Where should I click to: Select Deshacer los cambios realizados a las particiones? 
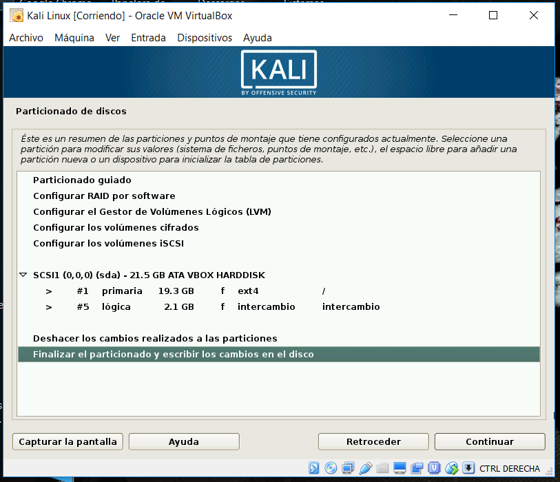point(155,339)
